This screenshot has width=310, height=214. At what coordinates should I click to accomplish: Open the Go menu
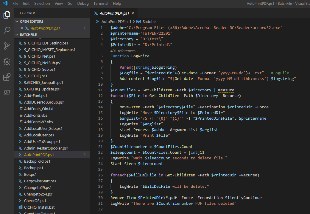(x=70, y=3)
